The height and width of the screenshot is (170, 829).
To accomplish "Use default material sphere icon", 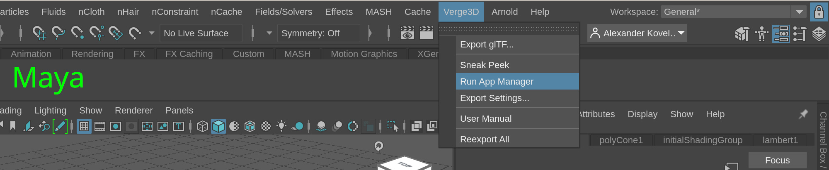I will point(234,126).
